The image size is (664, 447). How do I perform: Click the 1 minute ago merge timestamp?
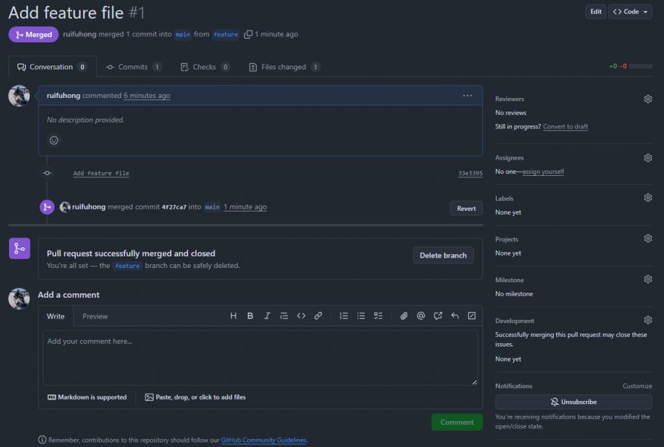point(245,207)
